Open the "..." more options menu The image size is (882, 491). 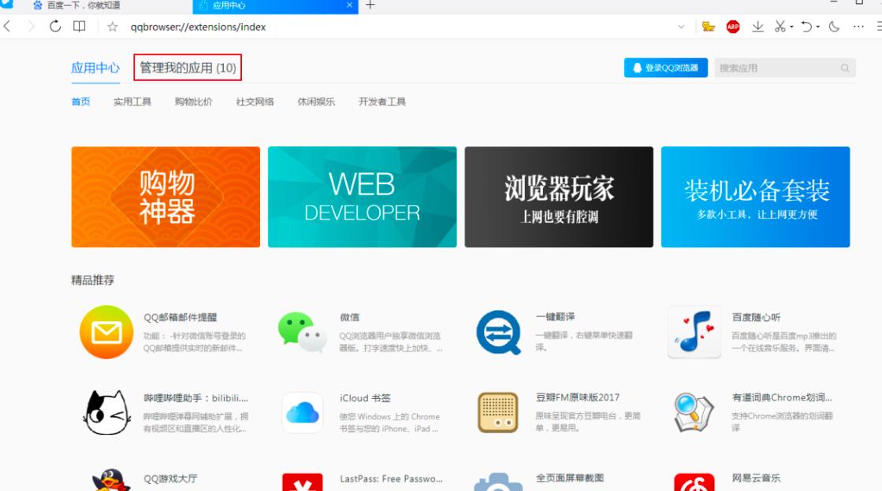tap(858, 26)
